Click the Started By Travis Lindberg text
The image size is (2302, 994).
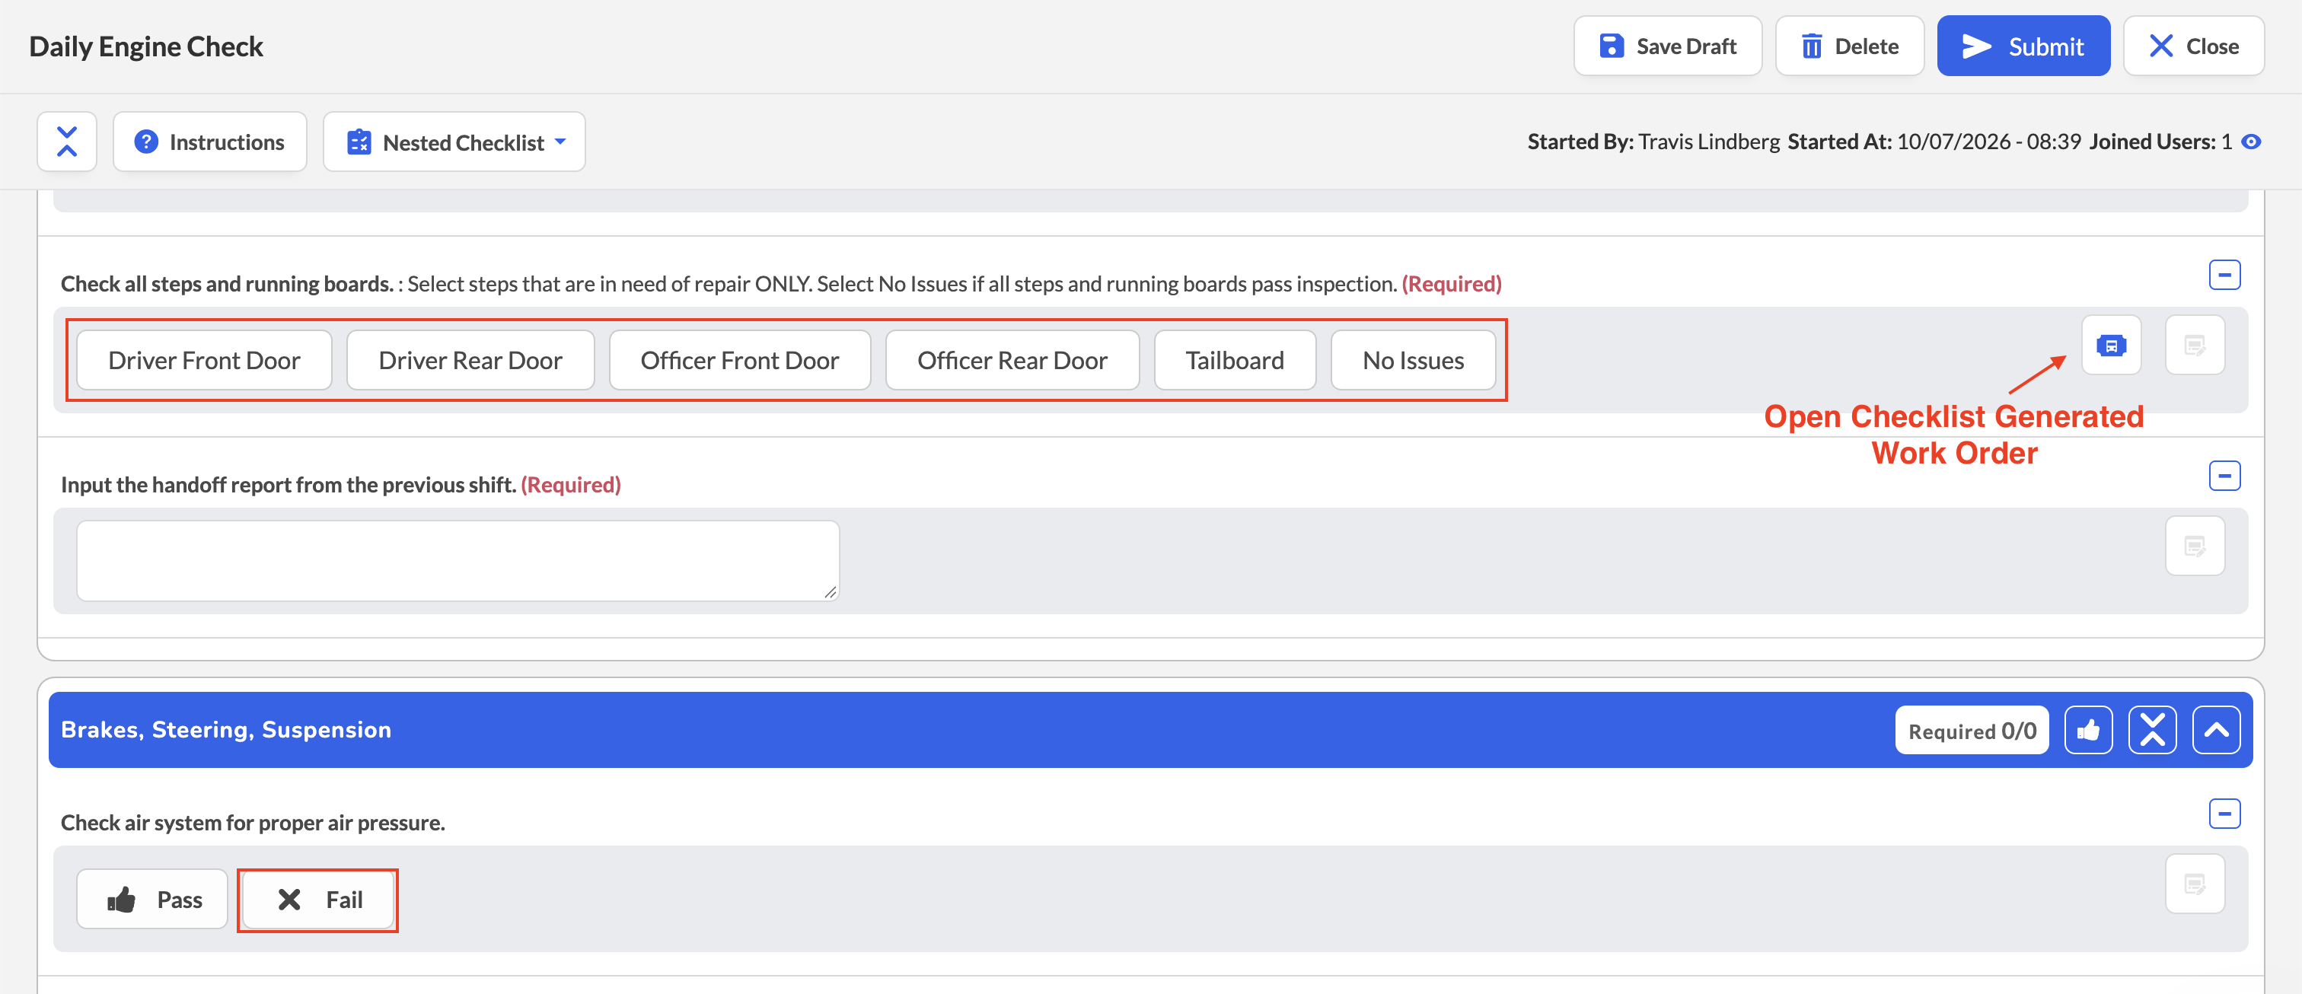click(1654, 141)
